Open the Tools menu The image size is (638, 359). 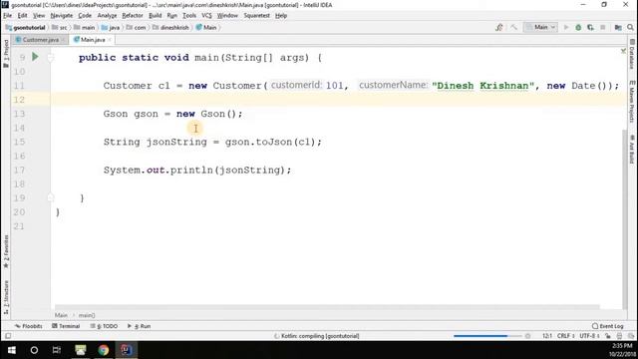(x=189, y=16)
